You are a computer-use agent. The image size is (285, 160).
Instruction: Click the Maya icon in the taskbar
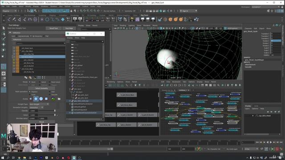[x=74, y=158]
